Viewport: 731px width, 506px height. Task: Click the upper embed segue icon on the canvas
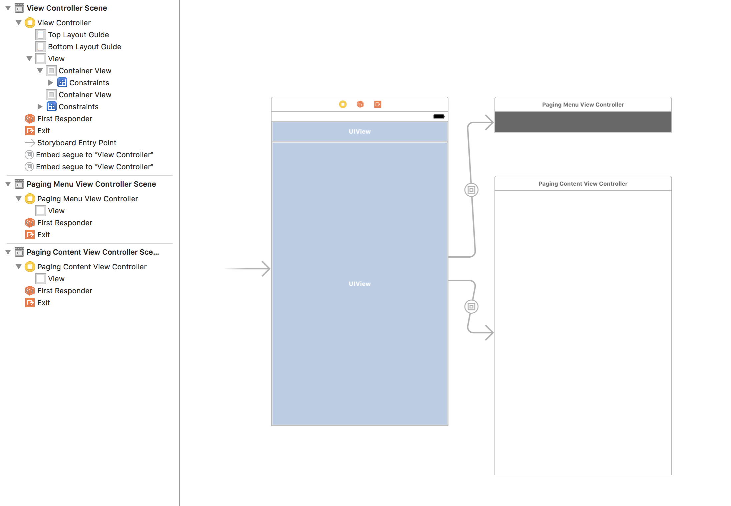pos(471,190)
